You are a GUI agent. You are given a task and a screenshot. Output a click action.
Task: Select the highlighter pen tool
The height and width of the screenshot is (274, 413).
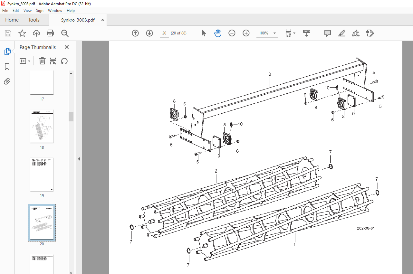pyautogui.click(x=342, y=33)
